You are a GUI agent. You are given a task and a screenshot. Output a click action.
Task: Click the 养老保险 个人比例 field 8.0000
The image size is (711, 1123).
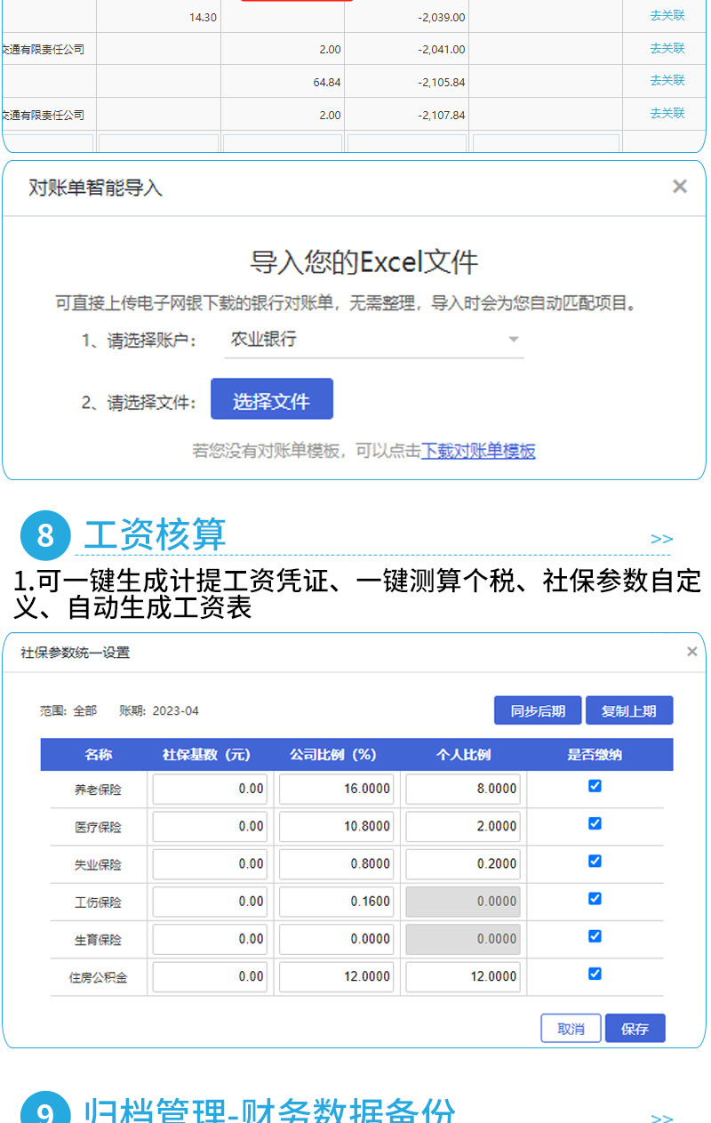pyautogui.click(x=463, y=789)
